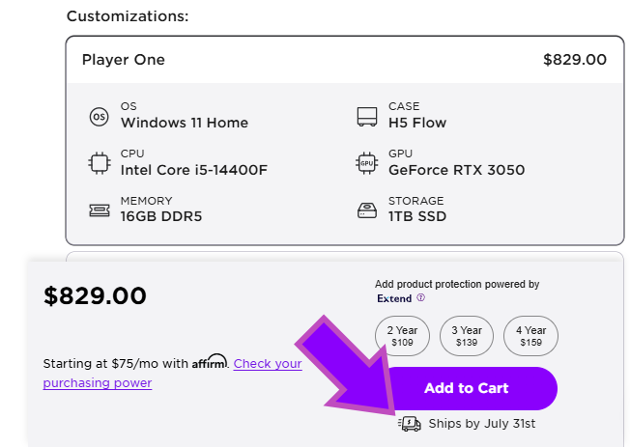Click the case icon next to H5 Flow
Image resolution: width=630 pixels, height=447 pixels.
click(366, 117)
